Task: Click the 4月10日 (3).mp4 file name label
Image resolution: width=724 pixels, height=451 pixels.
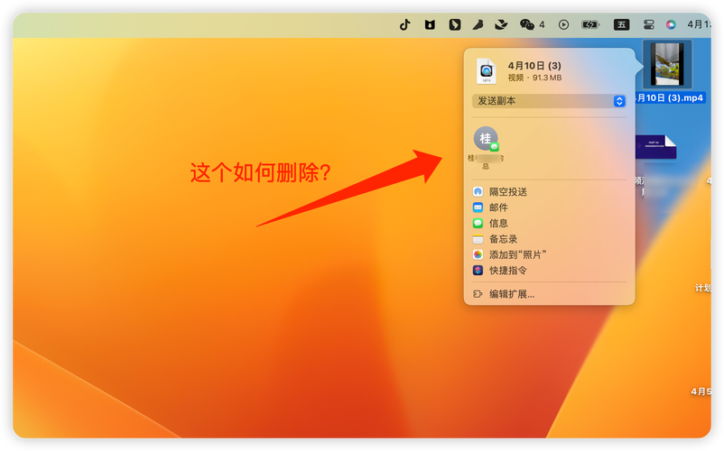Action: point(670,97)
